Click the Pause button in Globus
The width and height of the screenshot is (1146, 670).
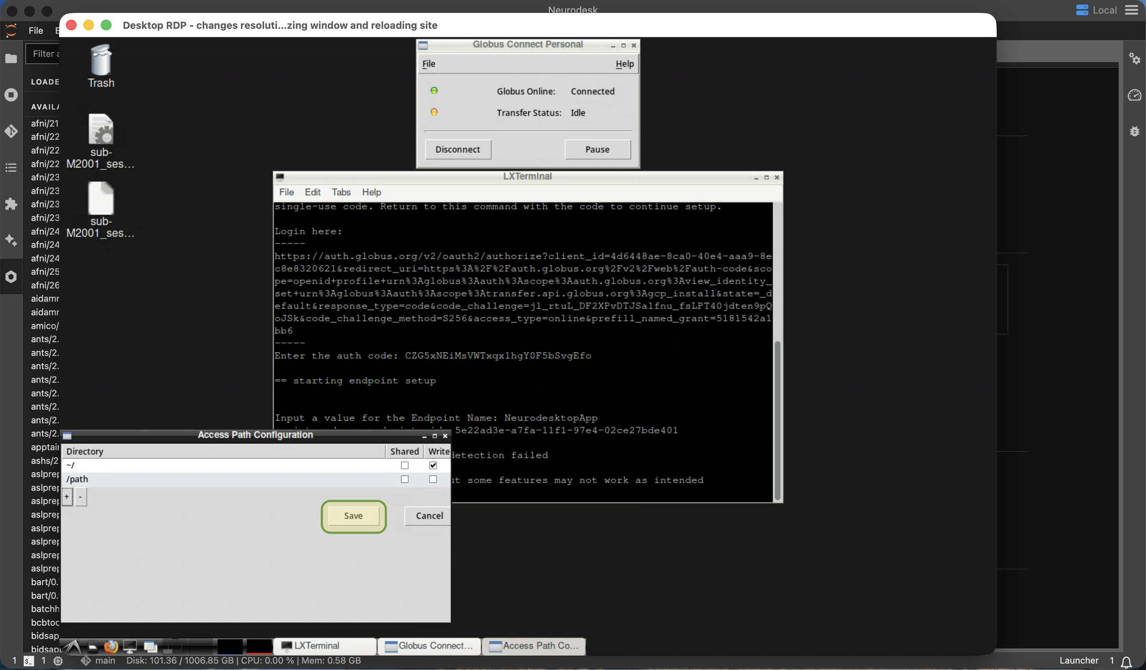tap(597, 149)
